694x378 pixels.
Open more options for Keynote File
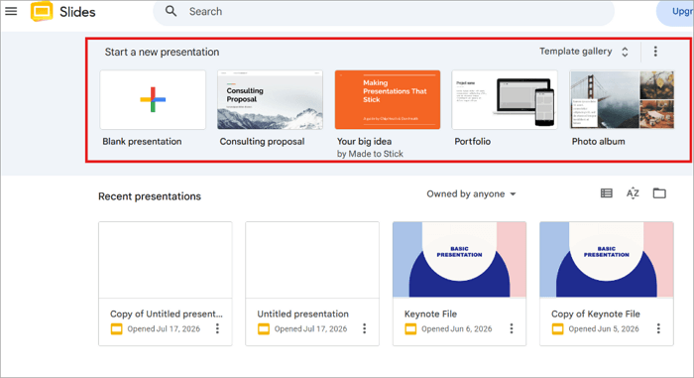512,328
